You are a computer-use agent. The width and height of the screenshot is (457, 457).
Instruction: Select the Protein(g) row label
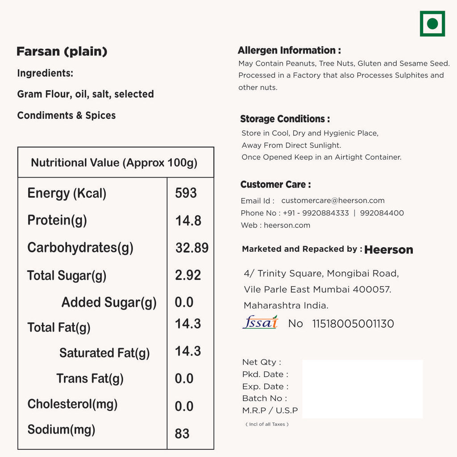57,220
